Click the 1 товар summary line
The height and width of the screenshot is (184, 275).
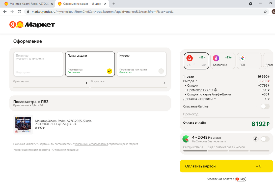click(226, 77)
